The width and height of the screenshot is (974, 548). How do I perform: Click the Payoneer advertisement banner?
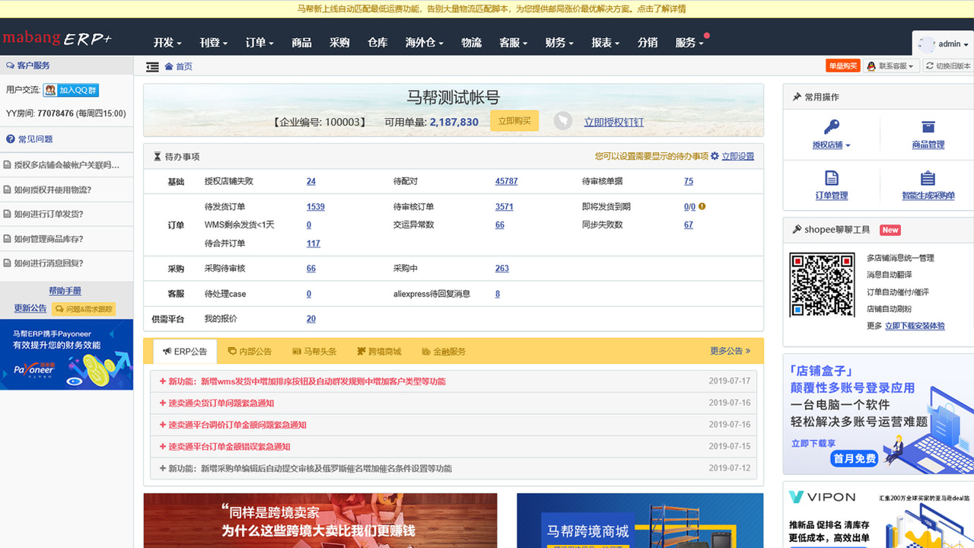[66, 355]
